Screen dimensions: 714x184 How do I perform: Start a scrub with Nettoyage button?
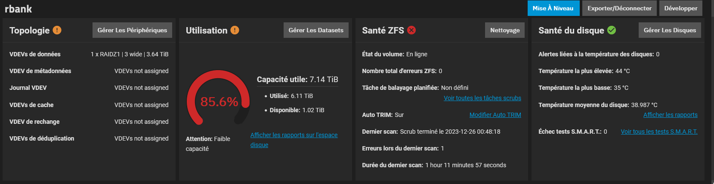(x=505, y=30)
